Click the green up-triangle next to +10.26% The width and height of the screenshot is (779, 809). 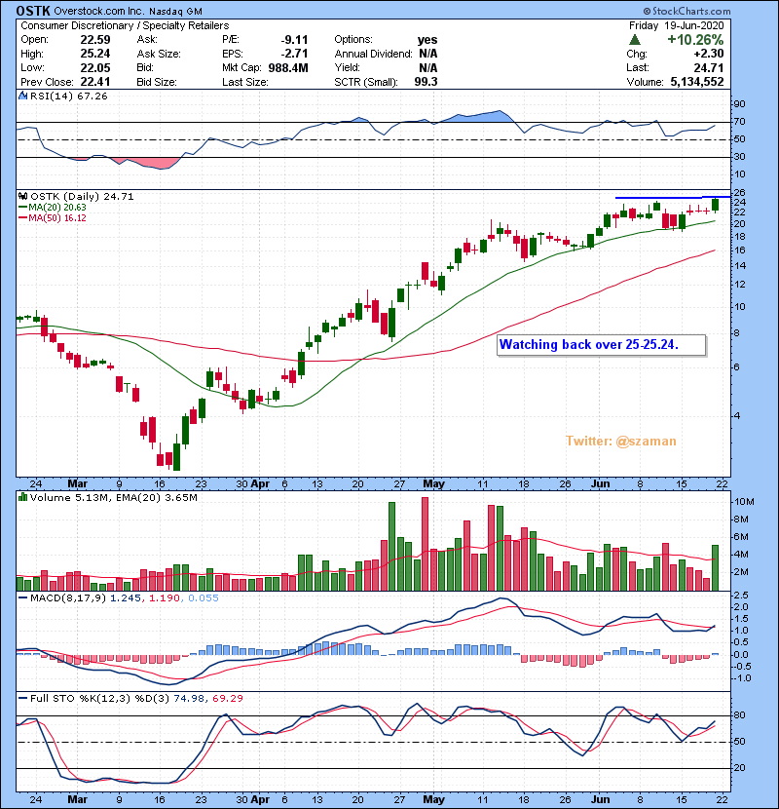(x=635, y=40)
